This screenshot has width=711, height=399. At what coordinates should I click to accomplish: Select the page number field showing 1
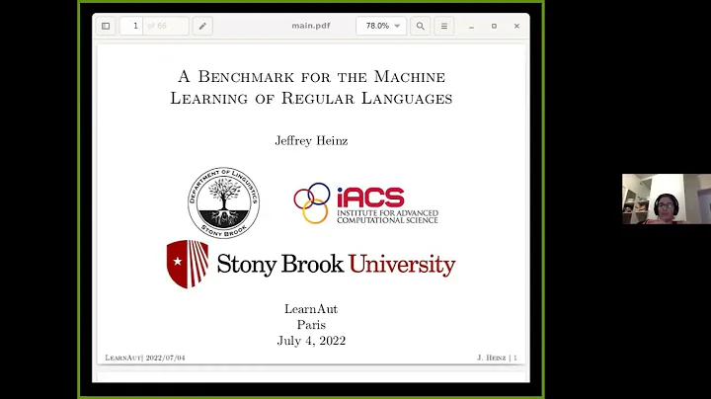coord(131,26)
